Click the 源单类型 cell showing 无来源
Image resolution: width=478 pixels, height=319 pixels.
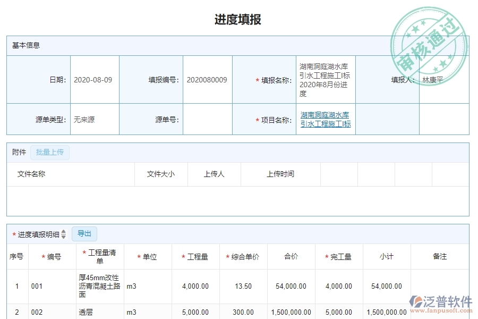84,119
